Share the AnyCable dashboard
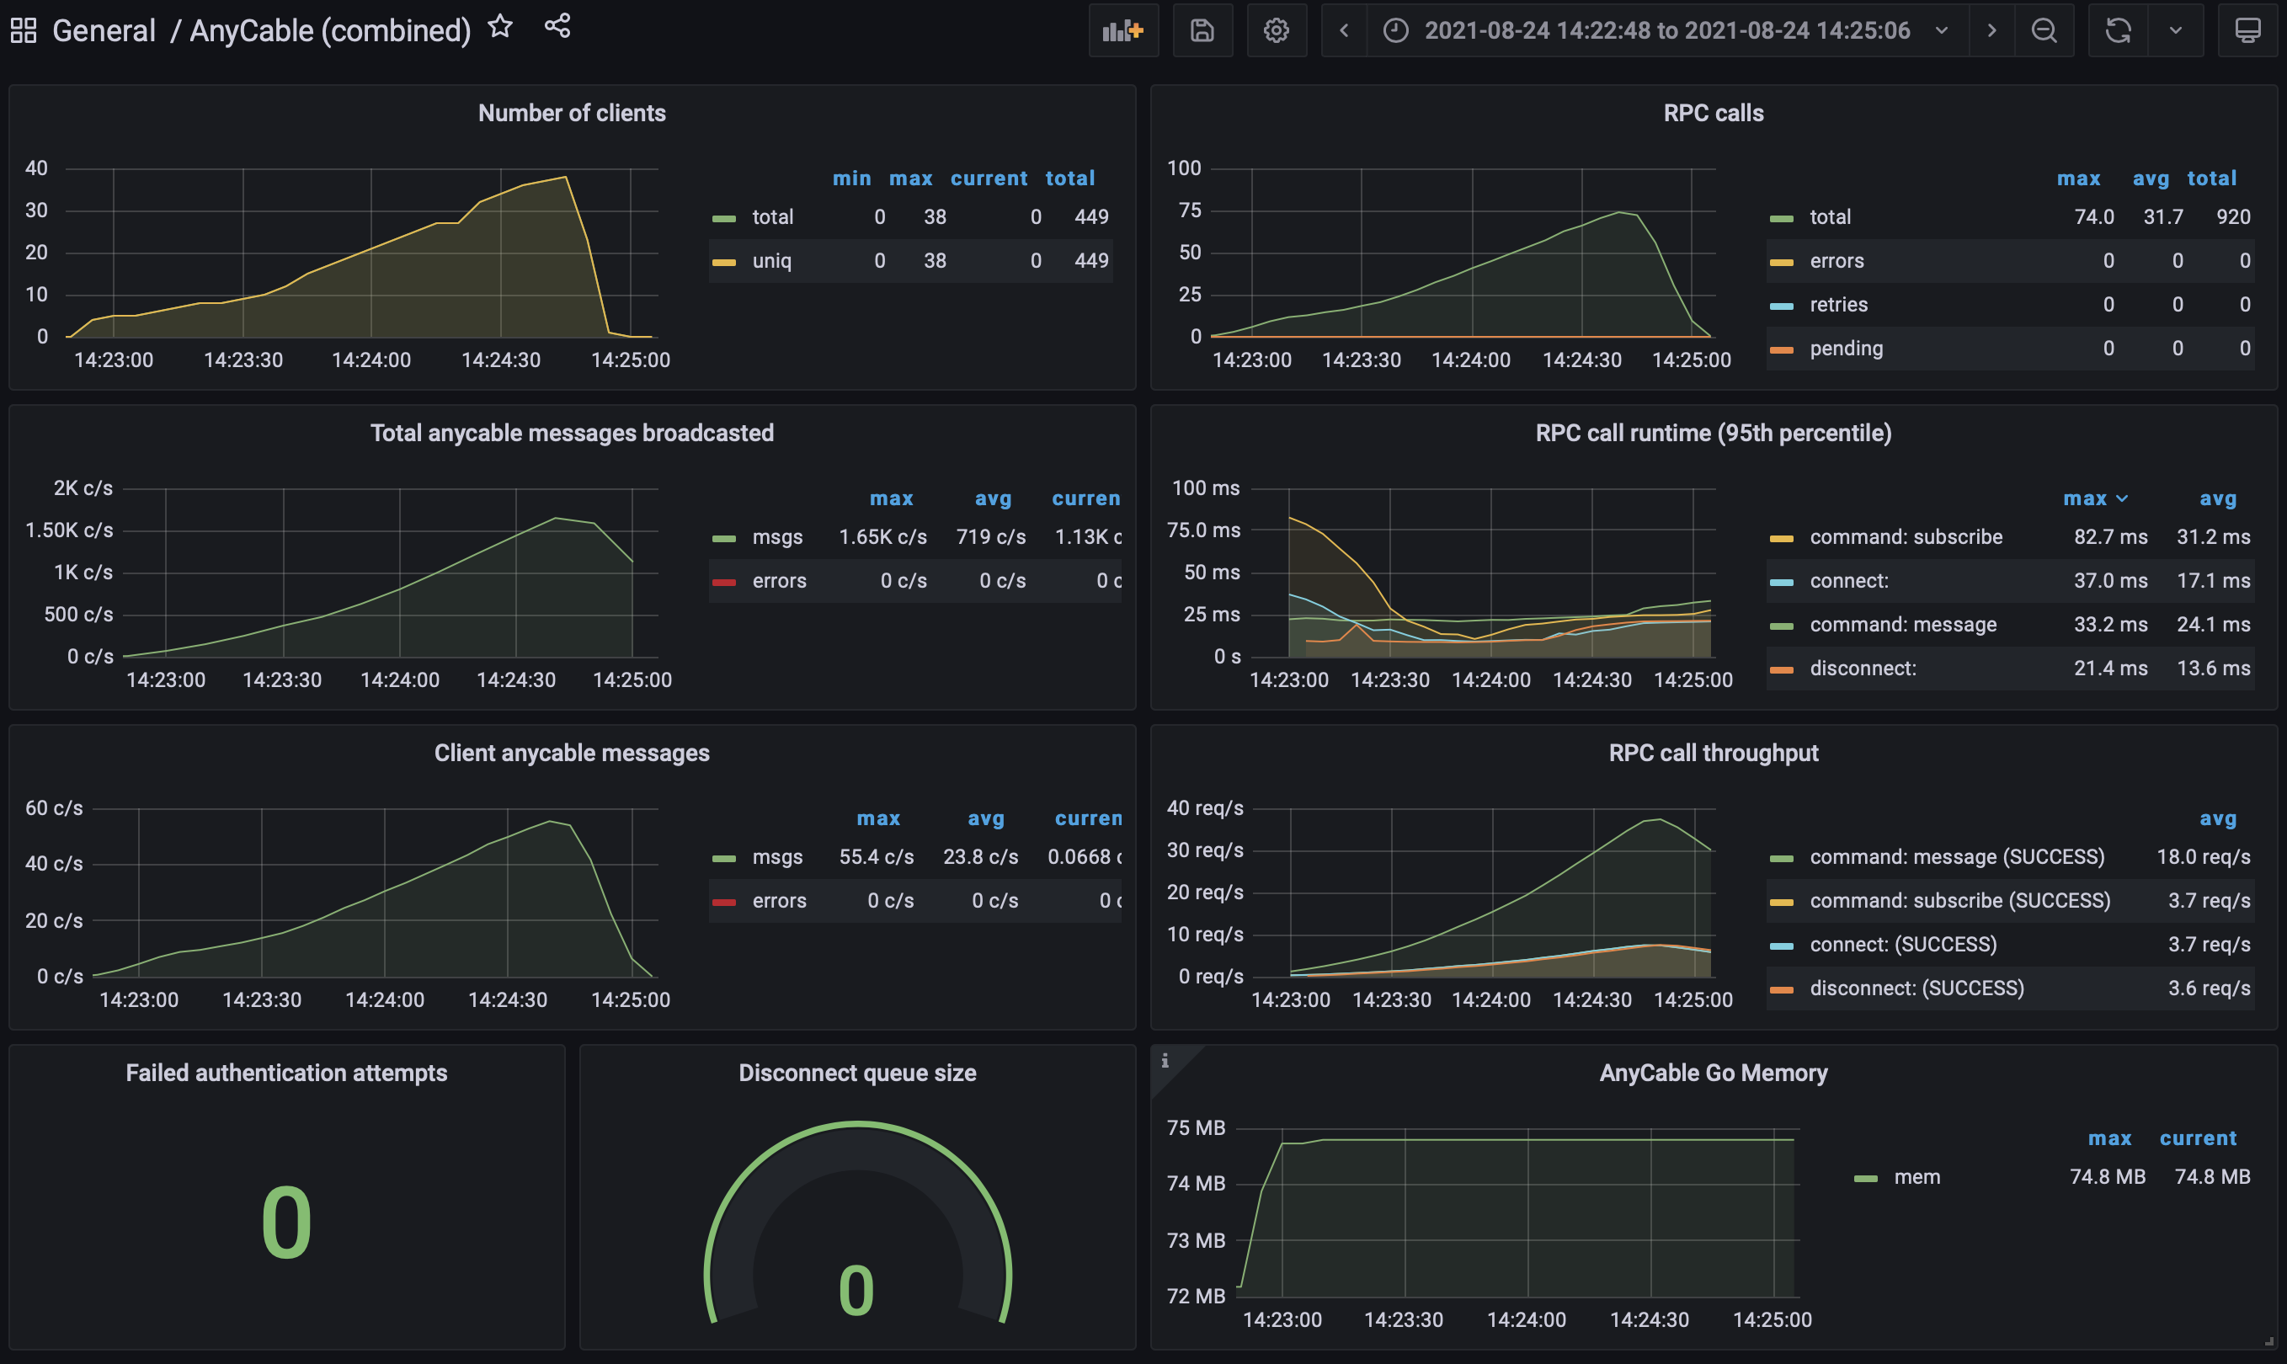 (x=557, y=27)
